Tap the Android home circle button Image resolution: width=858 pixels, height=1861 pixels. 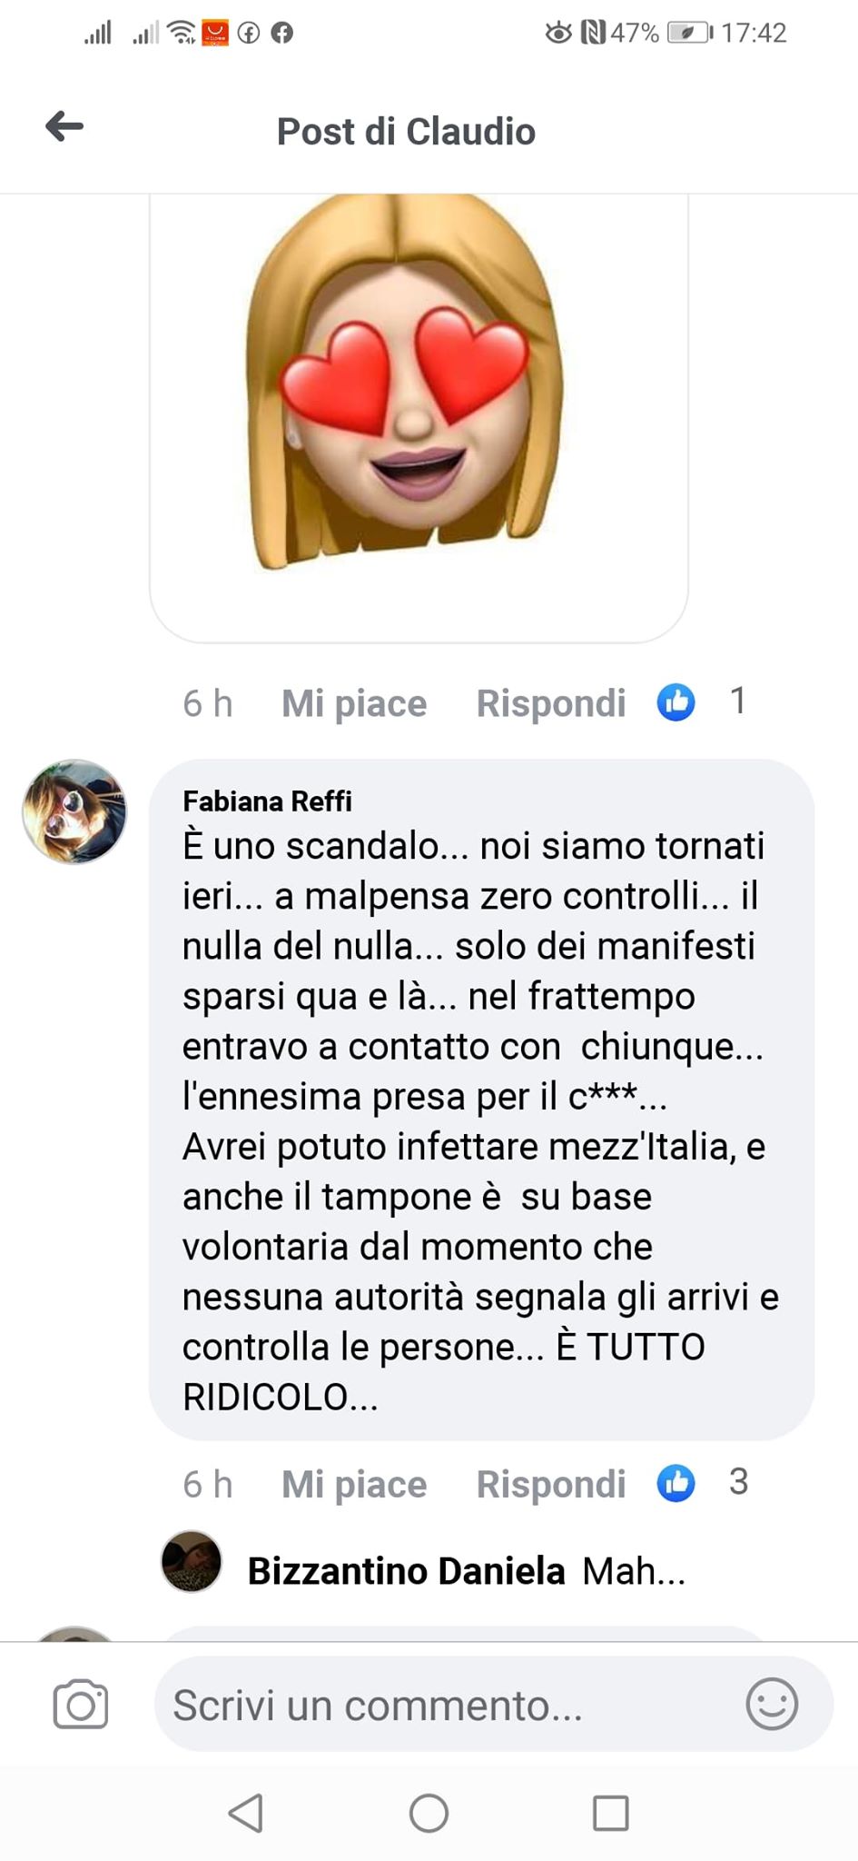(x=429, y=1813)
